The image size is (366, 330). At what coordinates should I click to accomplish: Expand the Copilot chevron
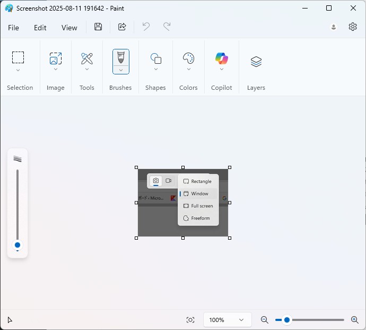(x=222, y=69)
